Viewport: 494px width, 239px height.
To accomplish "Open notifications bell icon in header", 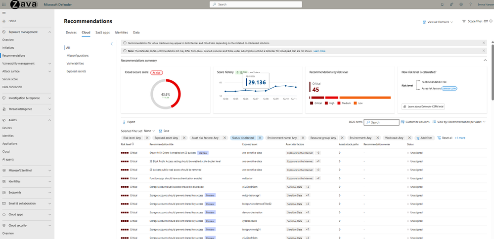I will point(442,4).
